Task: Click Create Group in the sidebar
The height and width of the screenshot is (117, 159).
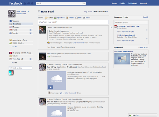Action: pos(21,43)
